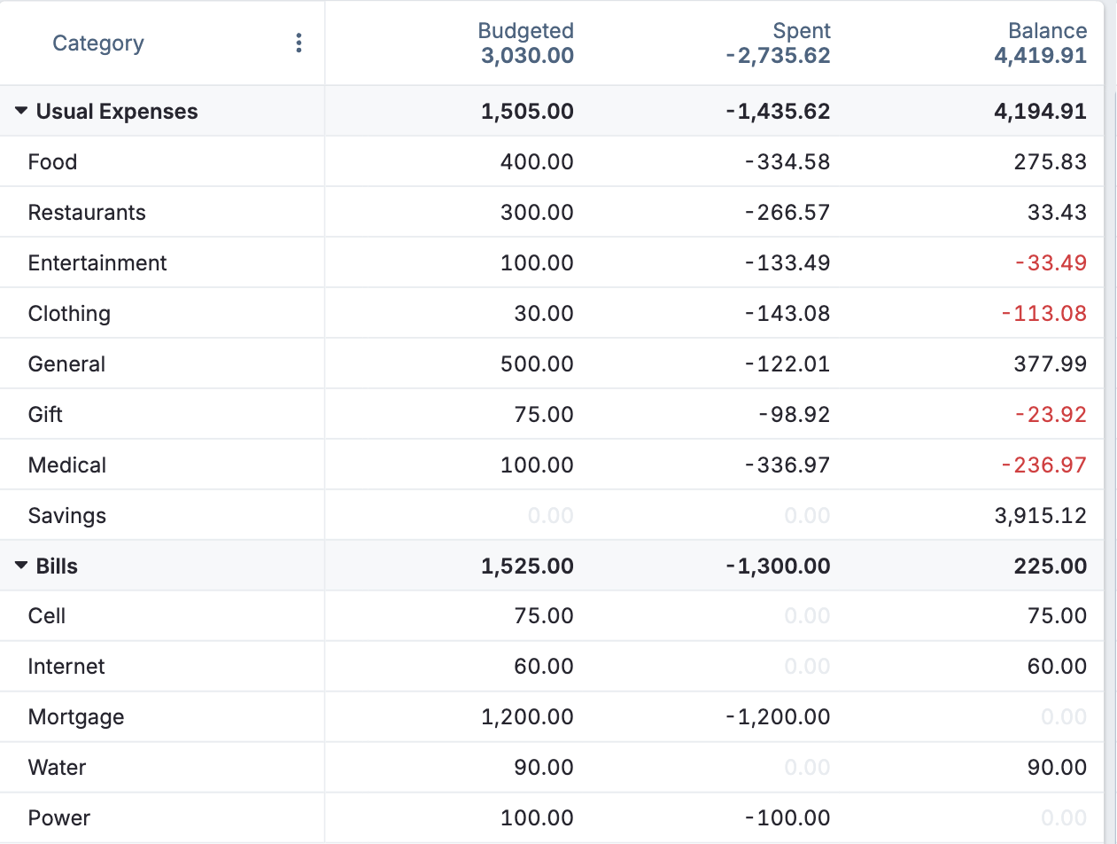Select the Internet category name
The image size is (1117, 844).
pyautogui.click(x=66, y=667)
